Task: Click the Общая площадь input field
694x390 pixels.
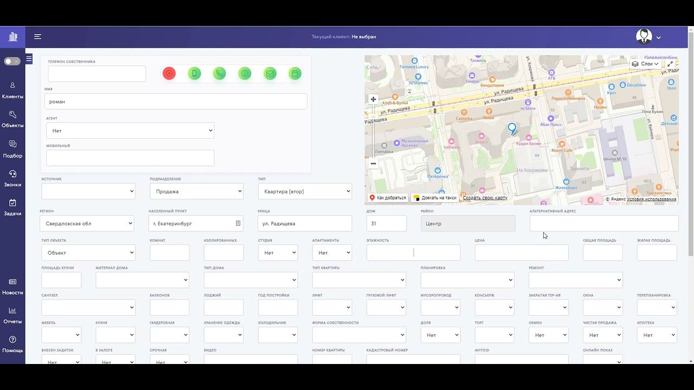Action: click(603, 252)
